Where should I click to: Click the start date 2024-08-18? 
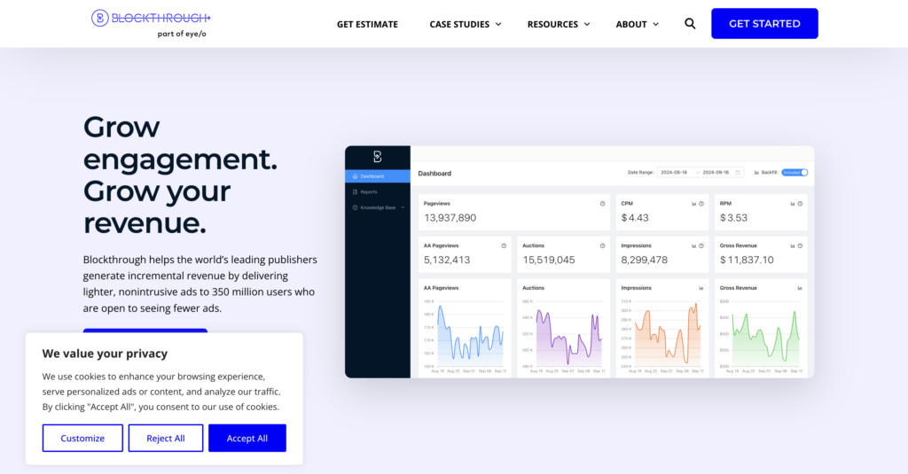674,173
